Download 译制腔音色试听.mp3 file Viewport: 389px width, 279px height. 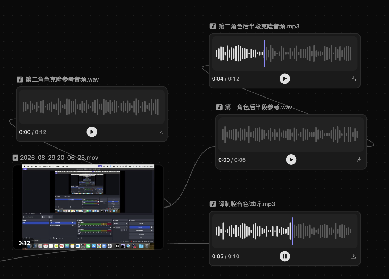[x=353, y=256]
